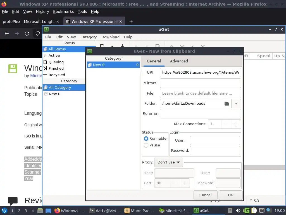Open the volume control in tray
Viewport: 286px width, 215px height.
[x=238, y=211]
